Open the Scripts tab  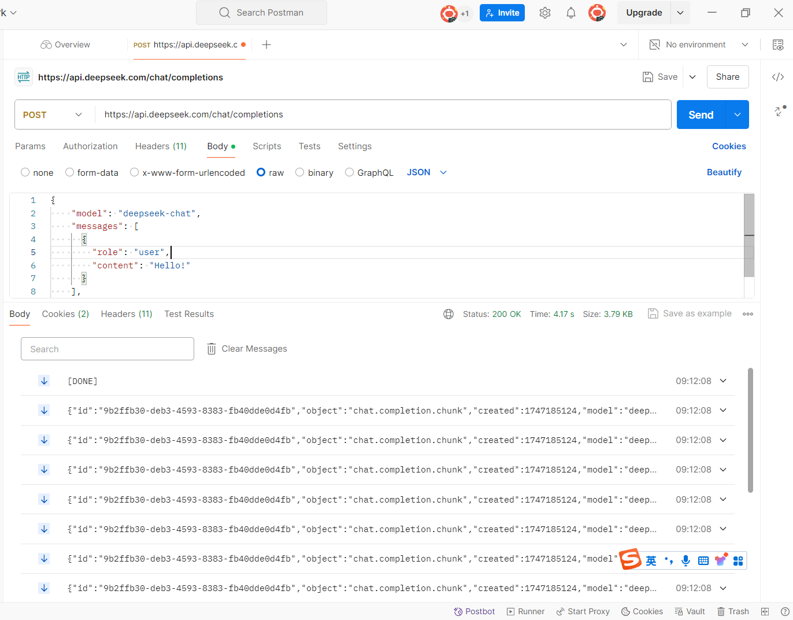click(267, 146)
